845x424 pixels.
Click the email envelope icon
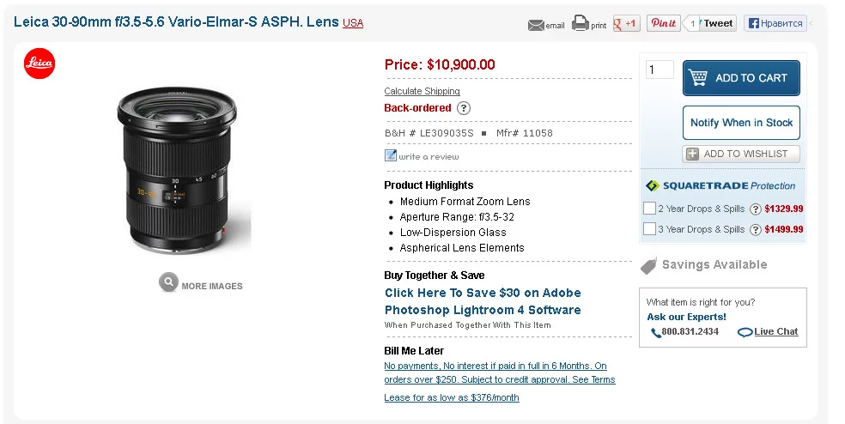[536, 25]
